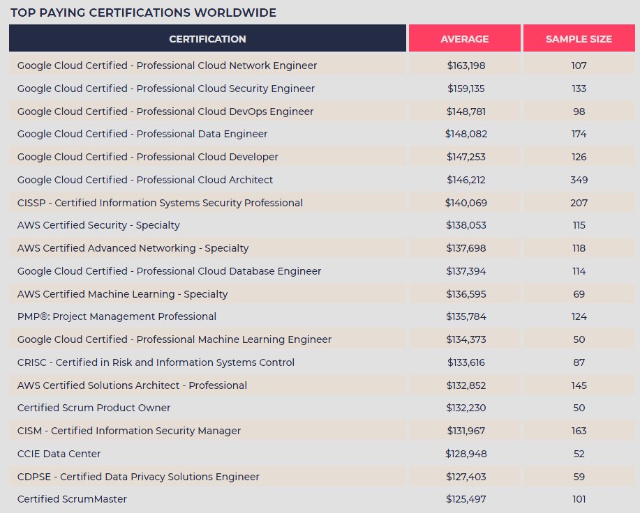Click sample size 114
This screenshot has height=513, width=640.
pyautogui.click(x=579, y=271)
